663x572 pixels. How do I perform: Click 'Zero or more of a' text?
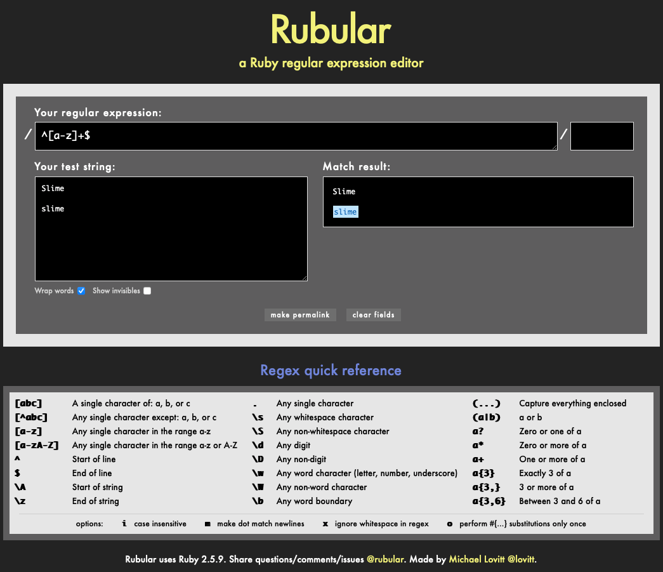(x=553, y=445)
